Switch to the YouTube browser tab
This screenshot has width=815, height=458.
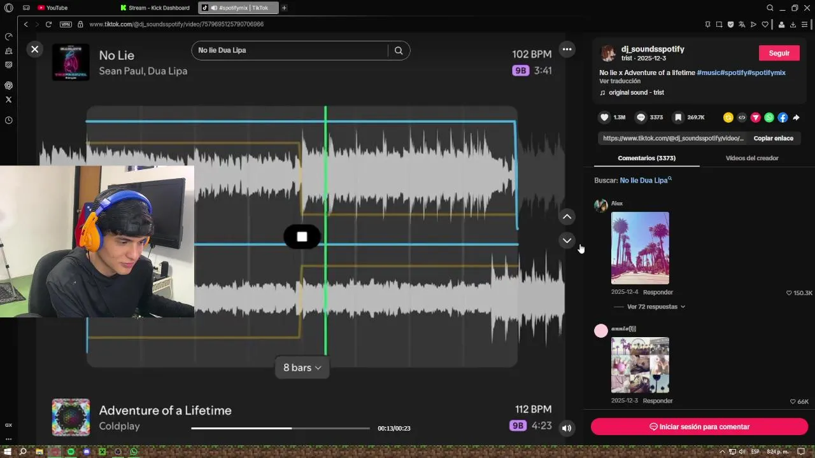coord(52,8)
